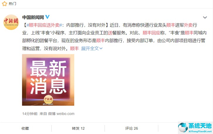Click the star icon beside 热门
This screenshot has height=134, width=213.
4,4
